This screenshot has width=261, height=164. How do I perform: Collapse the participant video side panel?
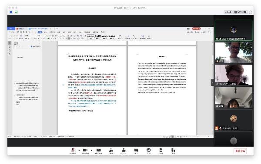(x=212, y=82)
